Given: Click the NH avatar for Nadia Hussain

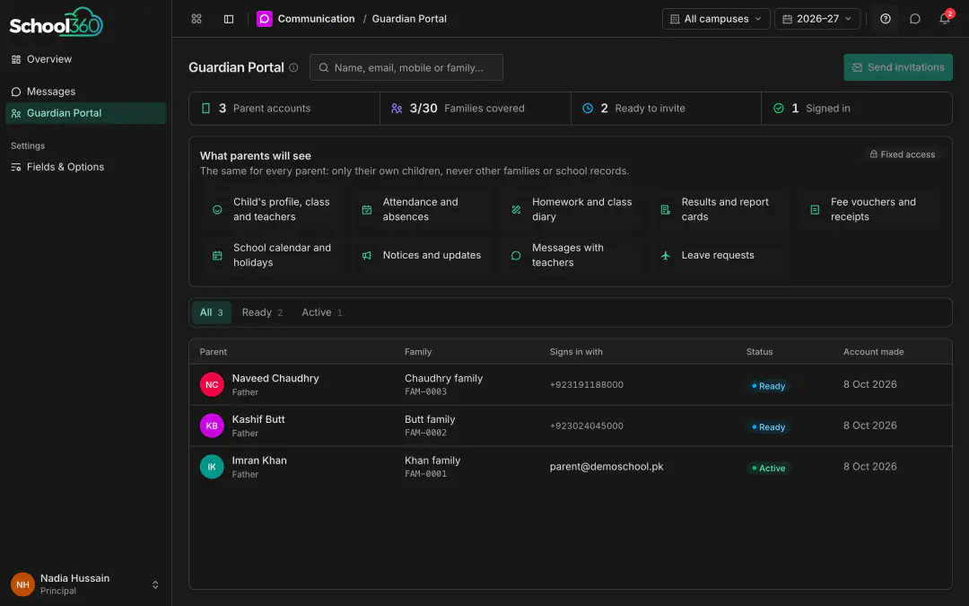Looking at the screenshot, I should coord(22,584).
